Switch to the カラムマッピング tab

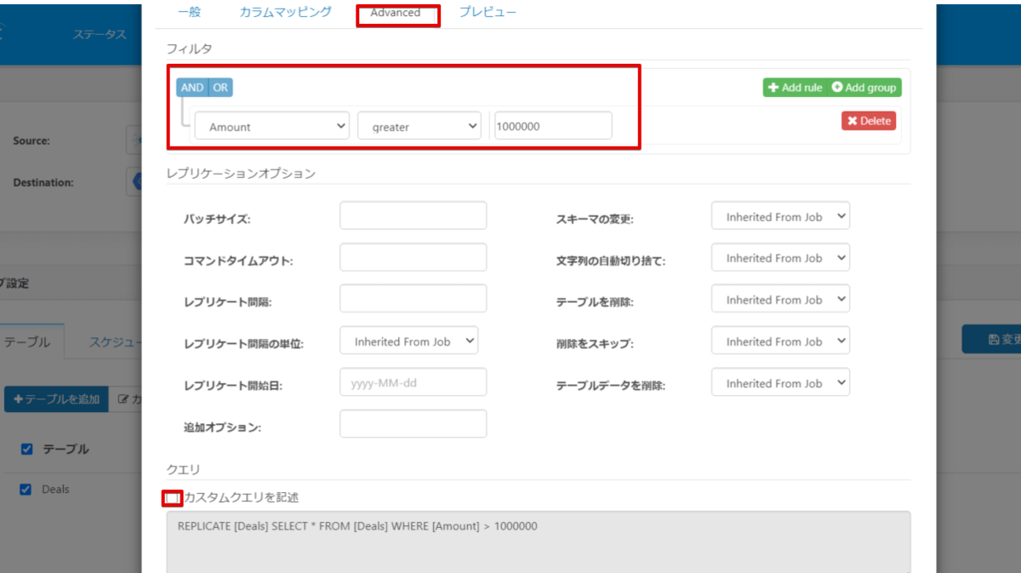[x=285, y=13]
